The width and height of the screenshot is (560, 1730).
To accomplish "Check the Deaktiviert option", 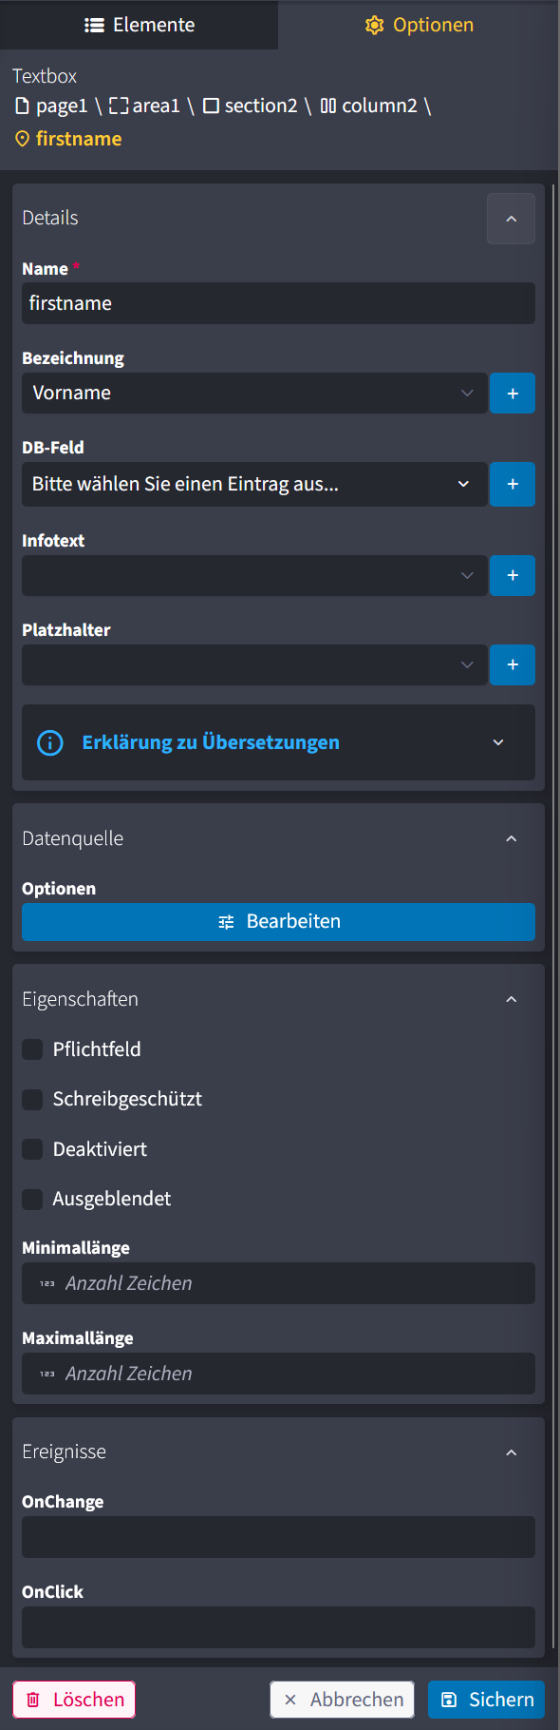I will 32,1149.
